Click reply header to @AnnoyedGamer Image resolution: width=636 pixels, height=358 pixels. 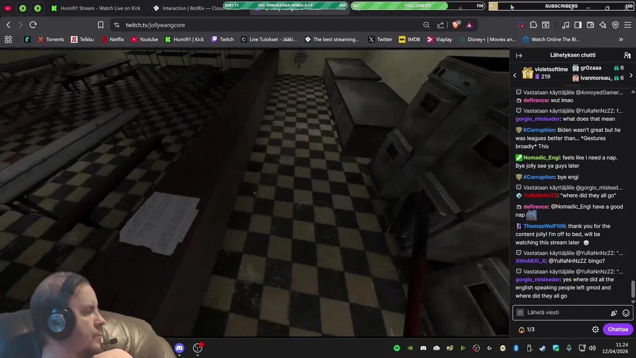(x=569, y=92)
